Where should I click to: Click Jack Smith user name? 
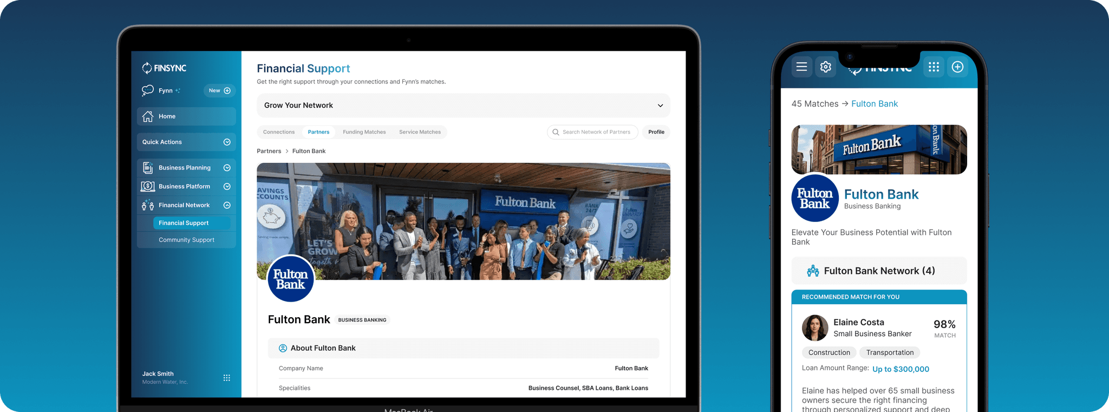tap(158, 374)
